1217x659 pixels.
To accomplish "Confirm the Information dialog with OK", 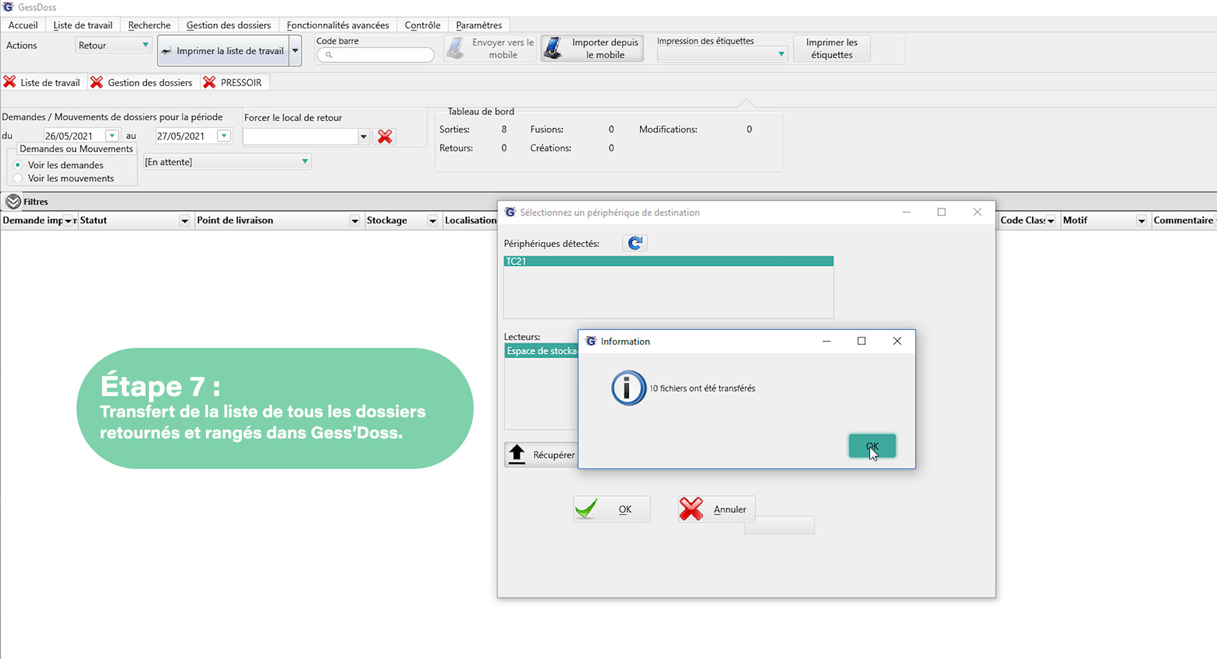I will click(x=872, y=446).
